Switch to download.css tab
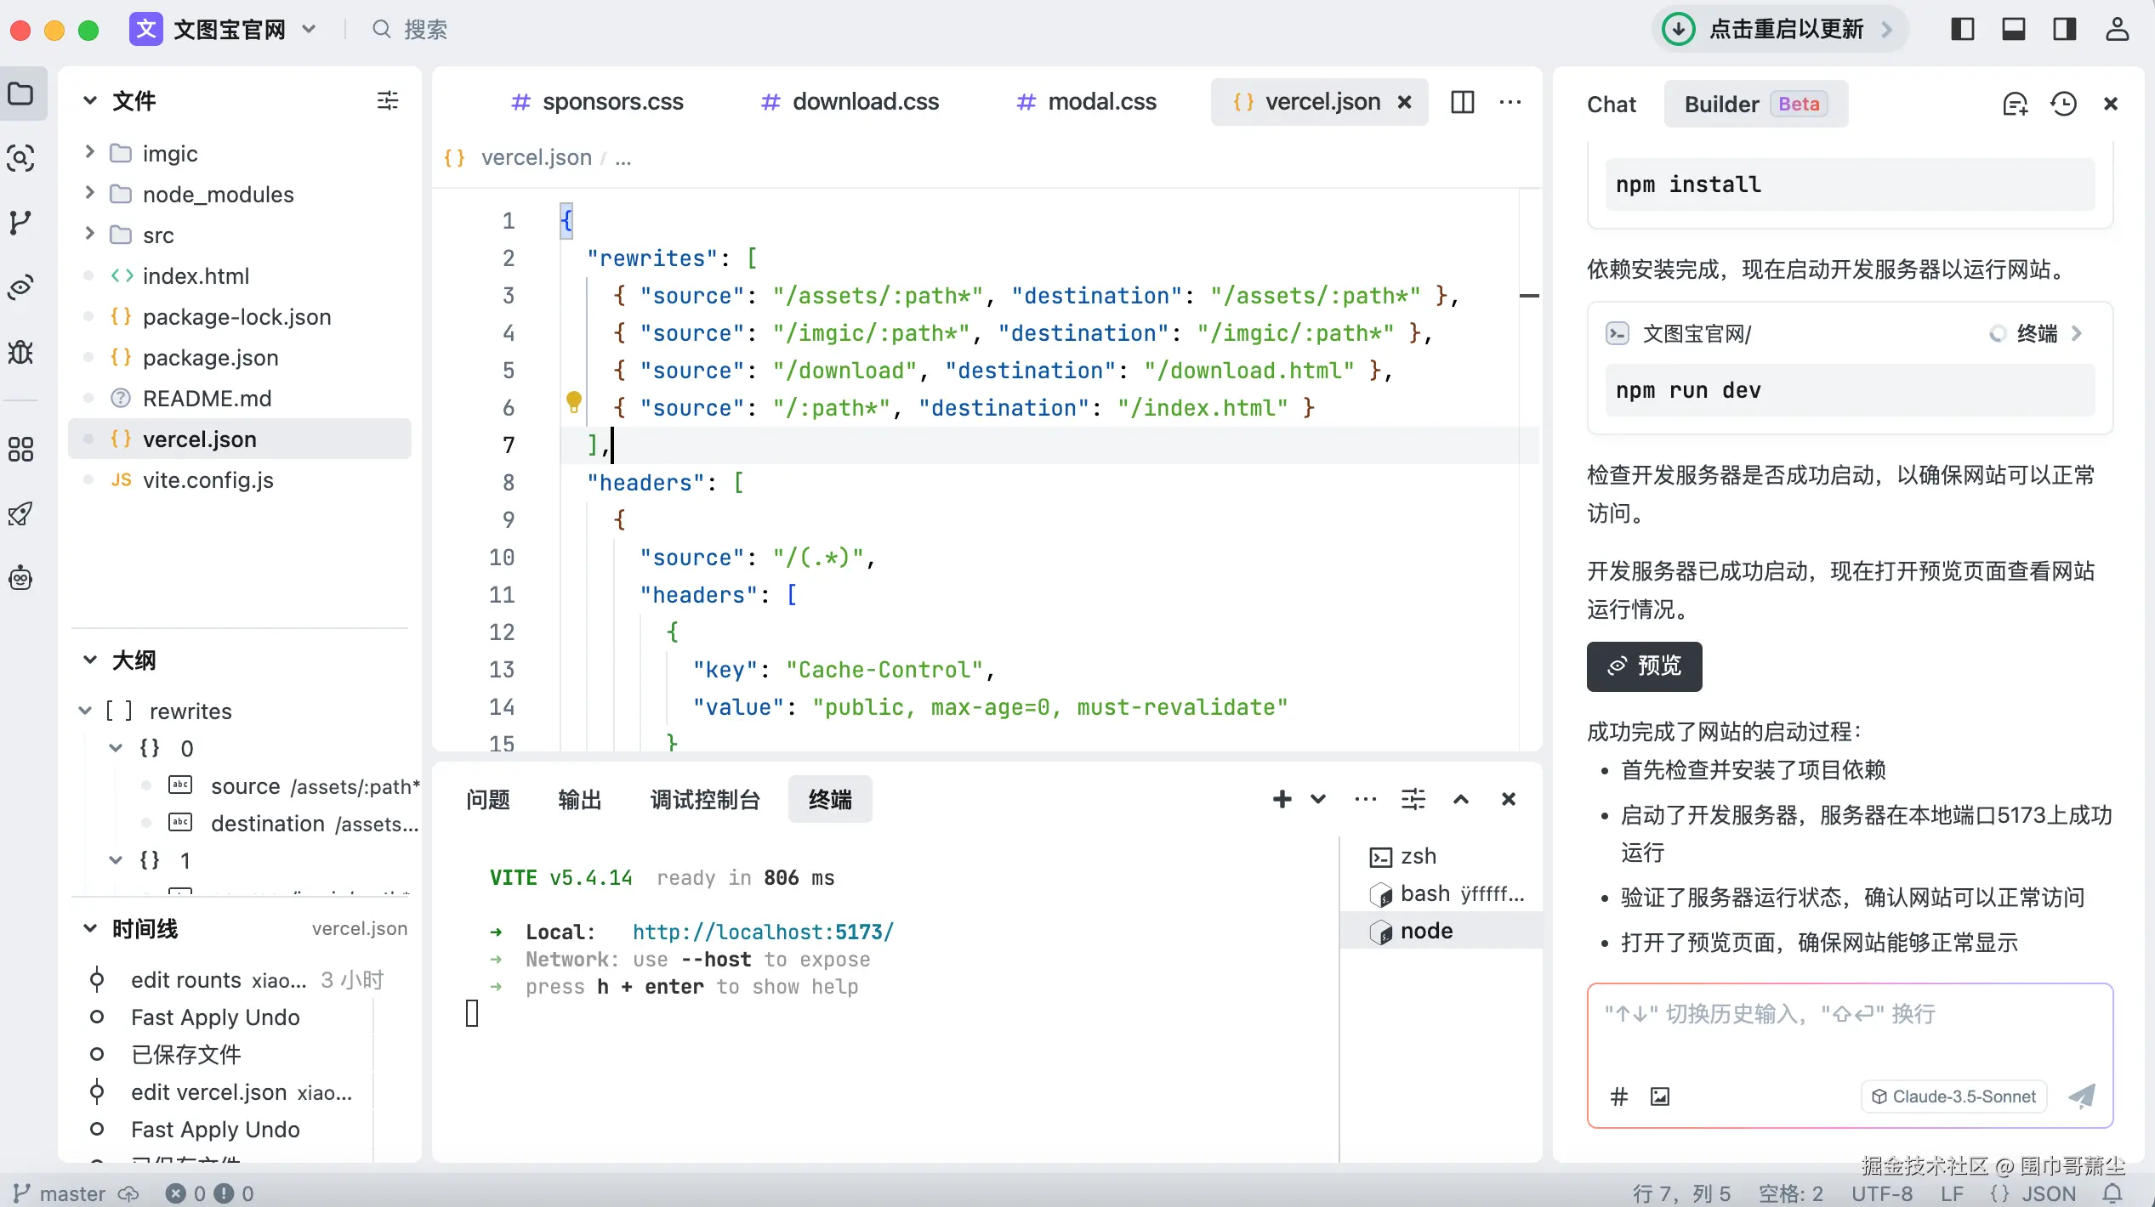This screenshot has height=1207, width=2155. click(850, 102)
